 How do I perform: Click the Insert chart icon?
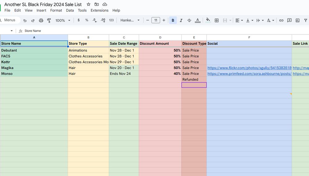298,20
